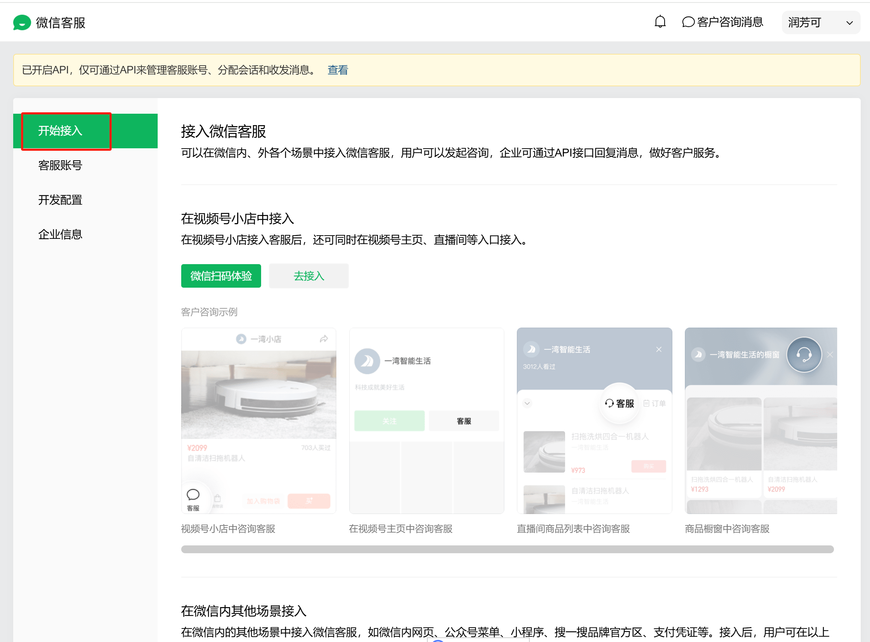Screen dimensions: 870x642
Task: Click 客户咨询消息 text in header
Action: 730,22
